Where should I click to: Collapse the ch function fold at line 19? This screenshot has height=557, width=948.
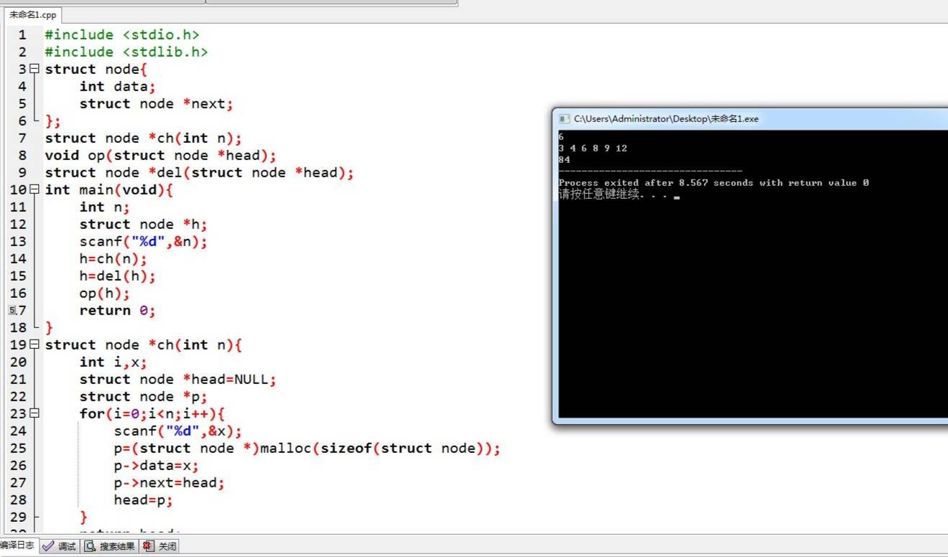coord(34,345)
